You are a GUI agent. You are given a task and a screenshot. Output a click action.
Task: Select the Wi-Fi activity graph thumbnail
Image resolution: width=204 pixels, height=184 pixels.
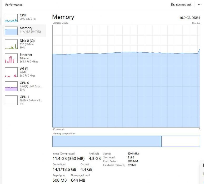[x=11, y=72]
